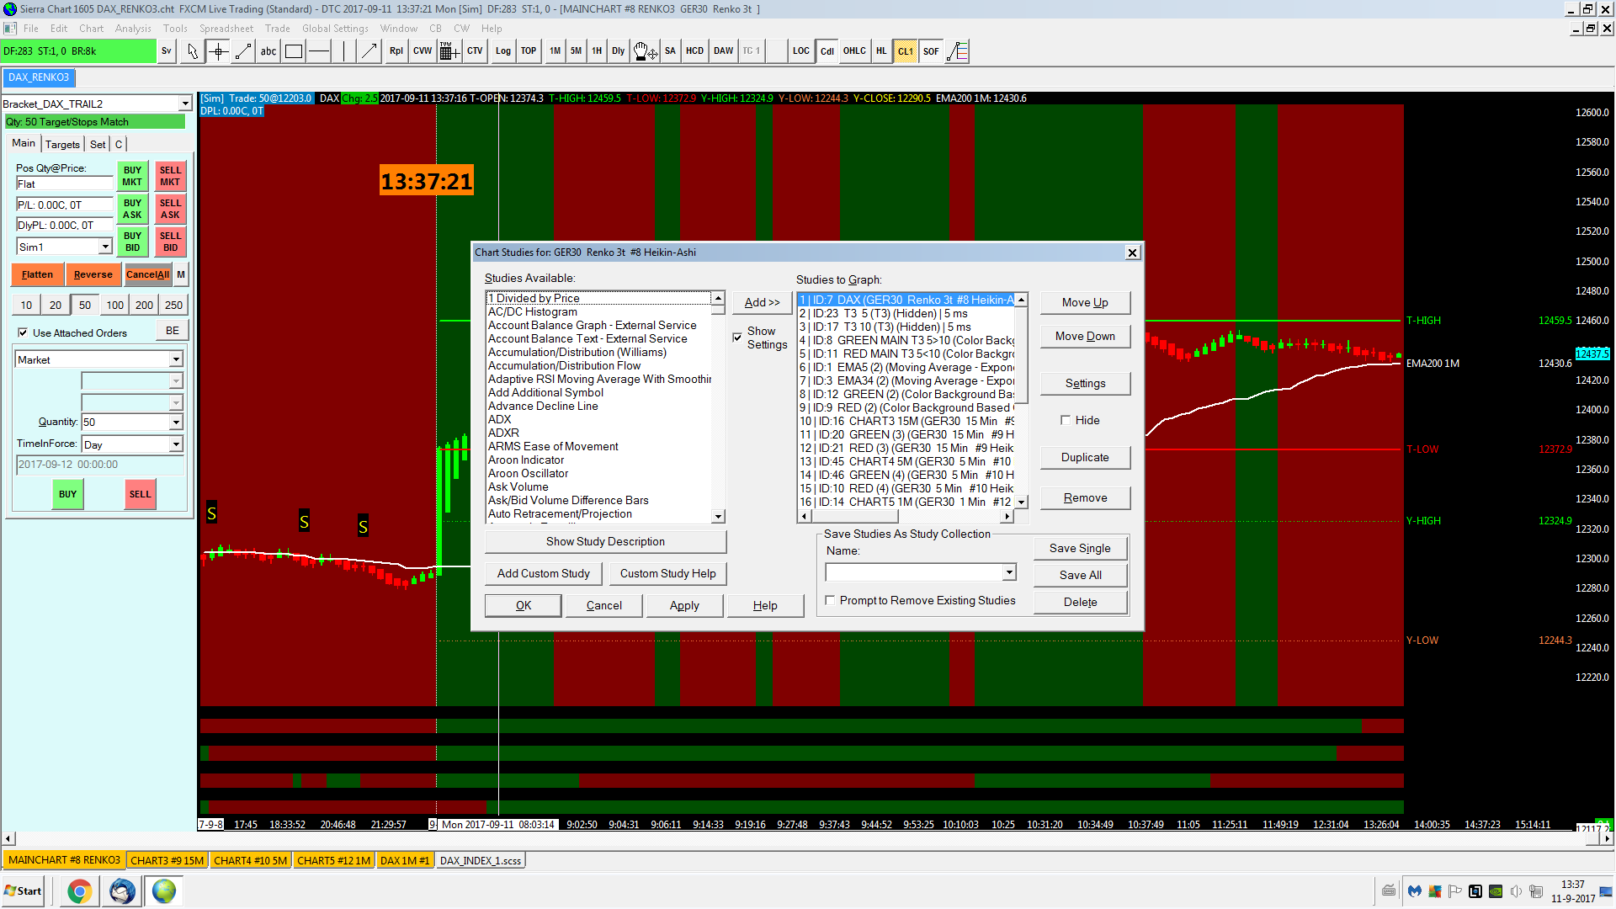The image size is (1616, 909).
Task: Click the hand pan/scroll chart tool
Action: pos(644,51)
